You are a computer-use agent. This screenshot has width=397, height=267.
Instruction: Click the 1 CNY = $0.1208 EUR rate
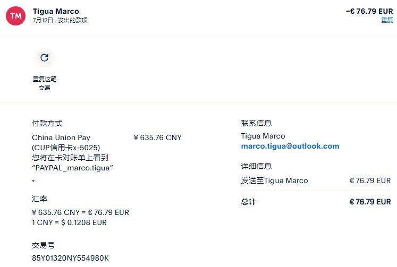[69, 222]
